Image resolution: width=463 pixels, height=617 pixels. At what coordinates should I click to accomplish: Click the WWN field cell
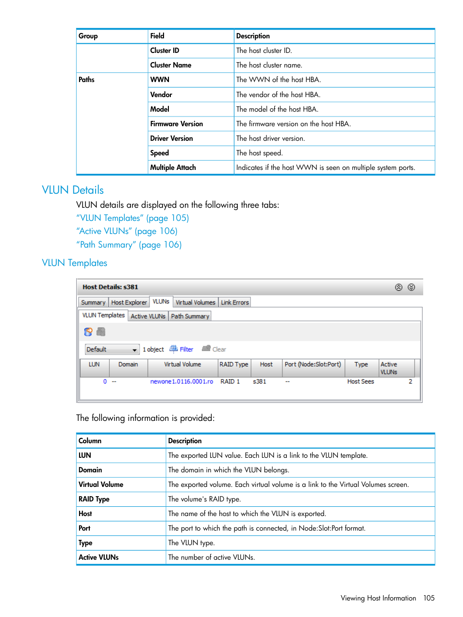[191, 80]
